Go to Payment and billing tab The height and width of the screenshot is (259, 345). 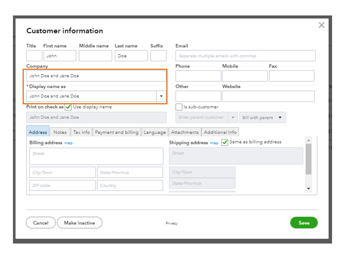117,132
